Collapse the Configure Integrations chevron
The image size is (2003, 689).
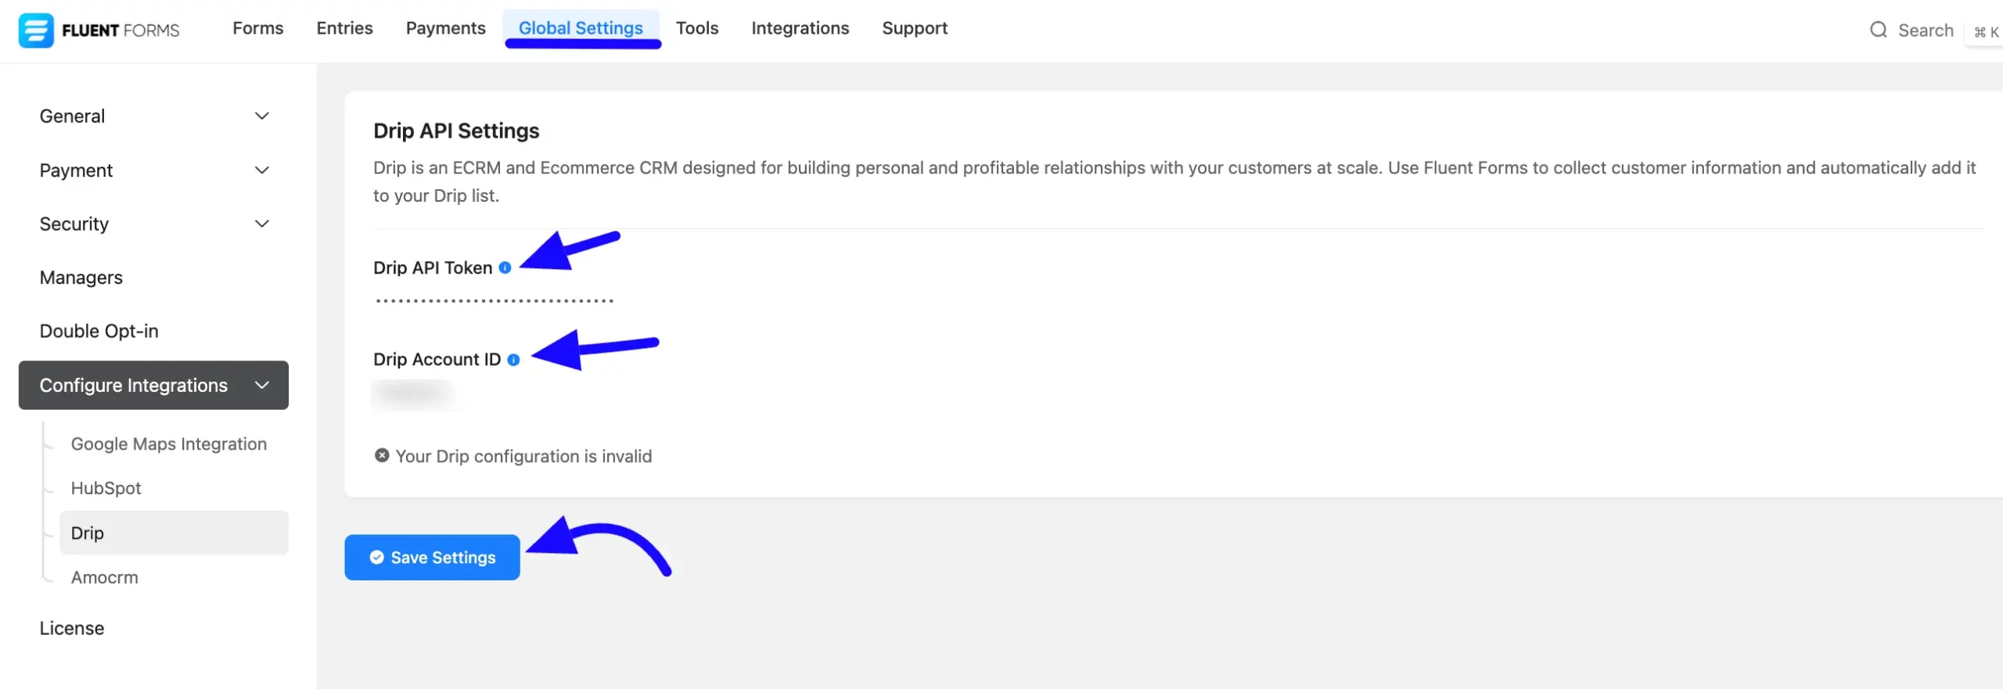[262, 385]
